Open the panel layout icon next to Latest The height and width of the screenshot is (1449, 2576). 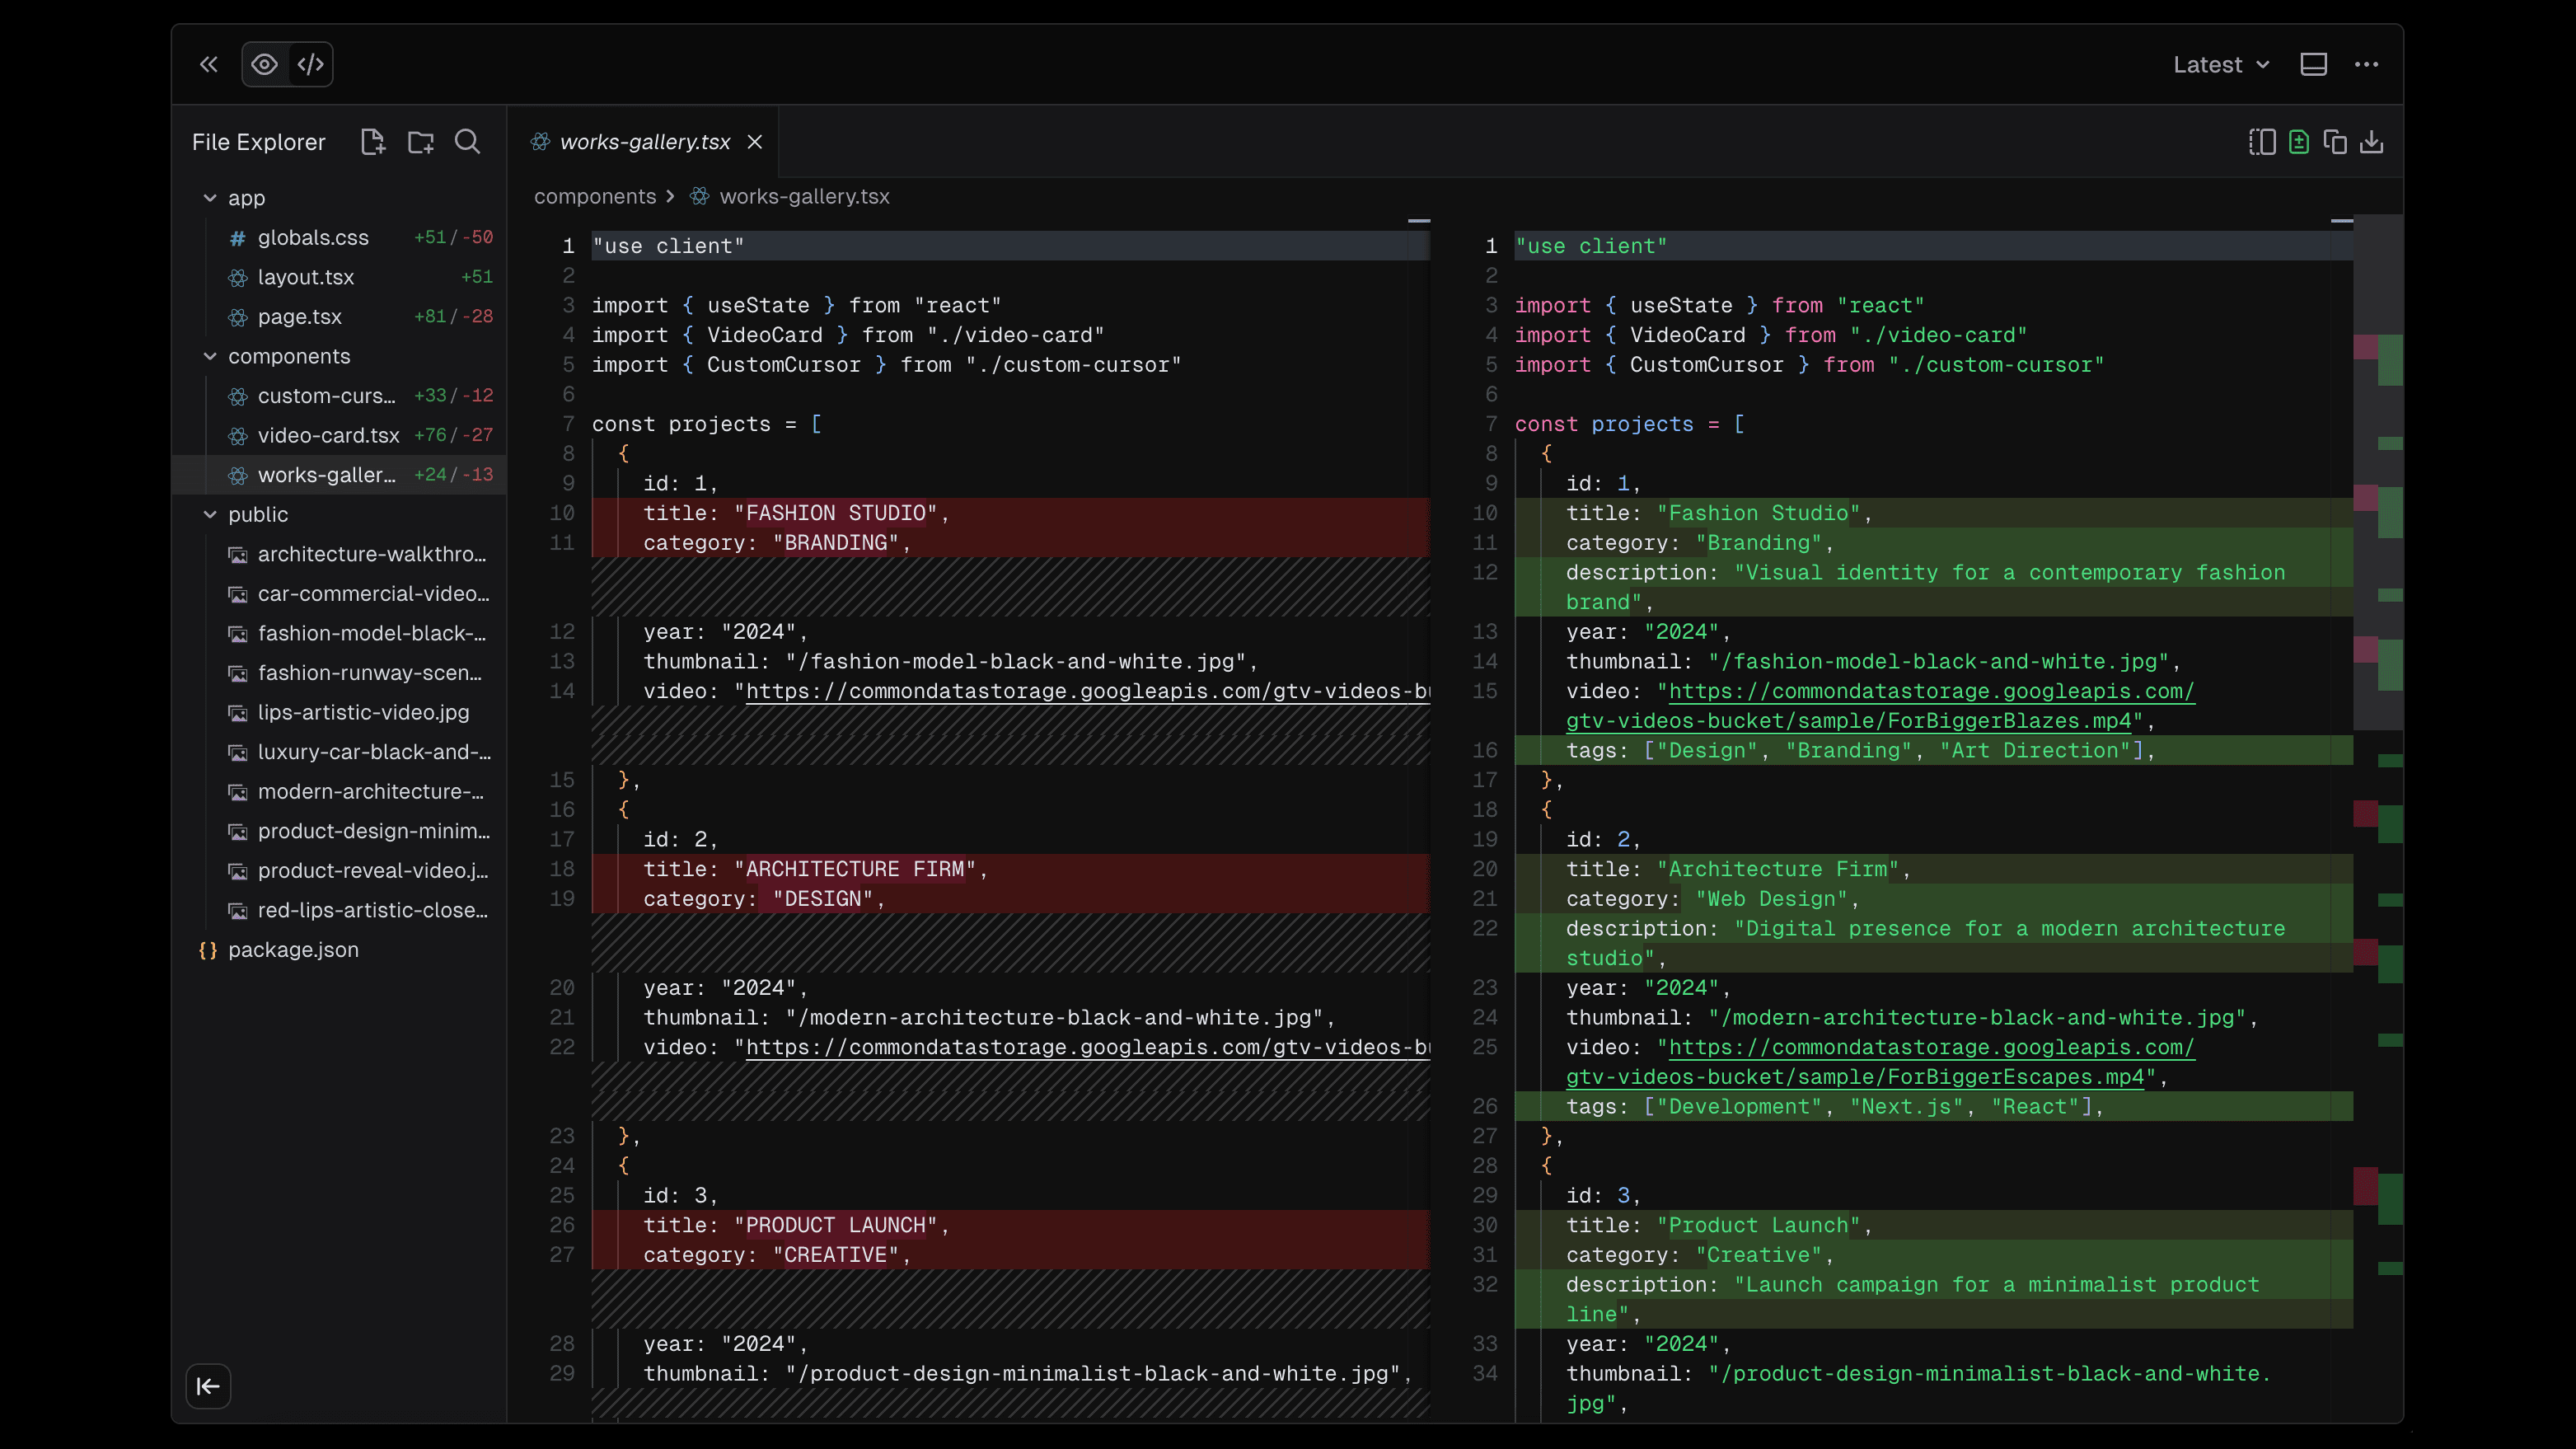tap(2313, 64)
